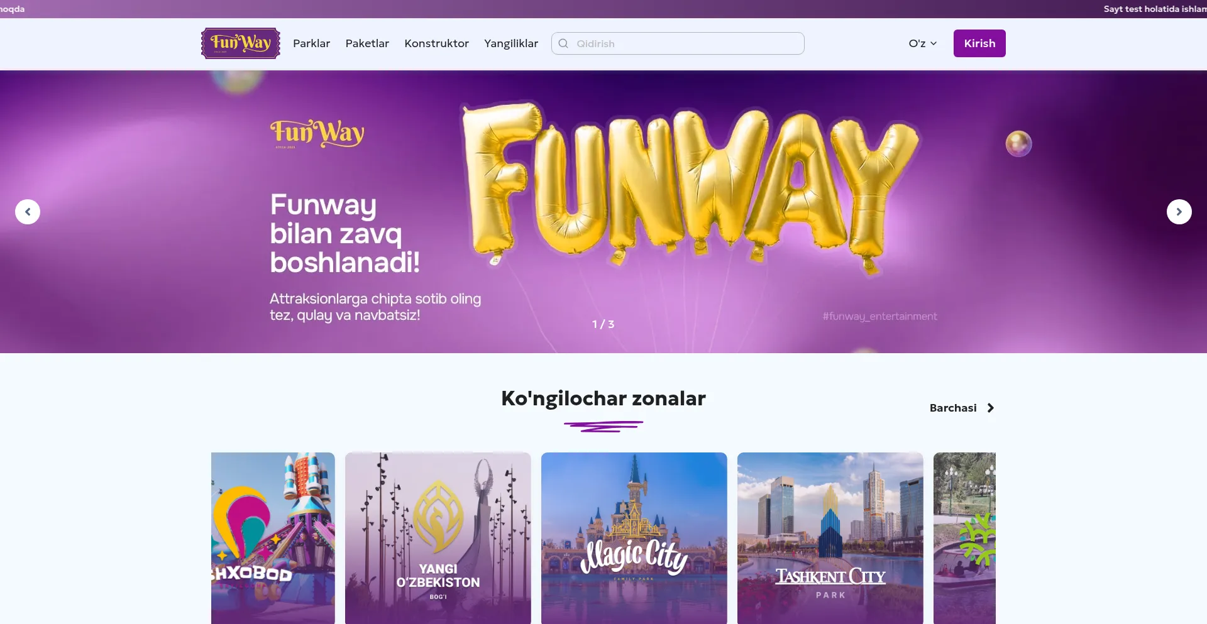Expand language chevron beside O'z
The image size is (1207, 624).
tap(934, 43)
